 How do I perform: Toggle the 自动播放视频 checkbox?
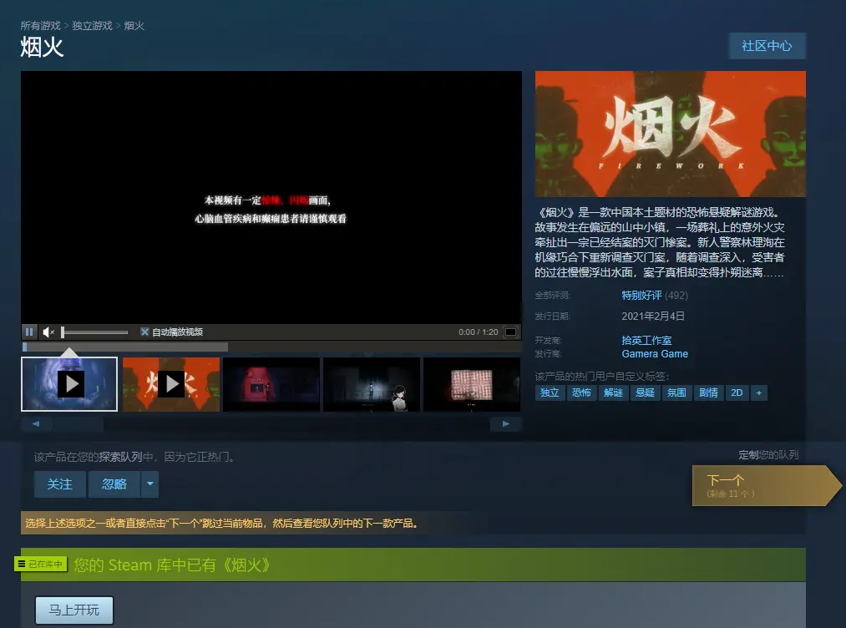point(144,332)
